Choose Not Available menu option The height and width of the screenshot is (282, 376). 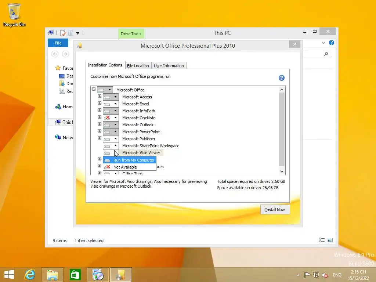130,167
